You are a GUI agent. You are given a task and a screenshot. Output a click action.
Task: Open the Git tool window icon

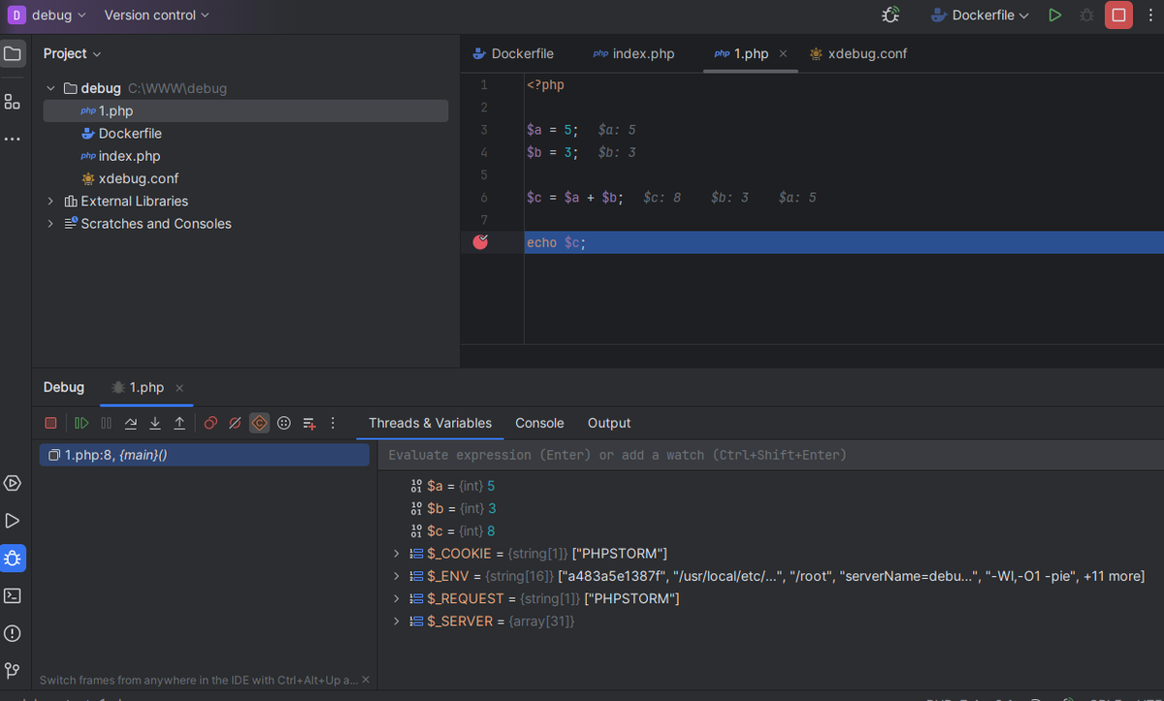tap(13, 670)
